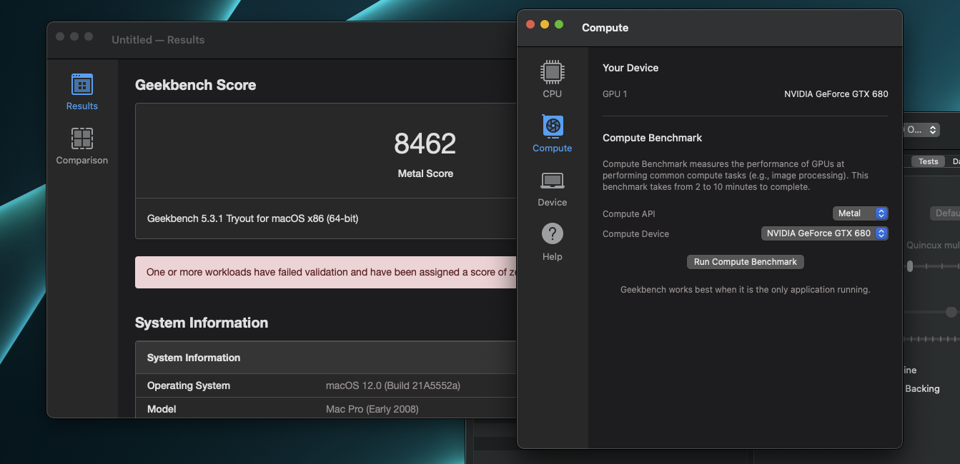The height and width of the screenshot is (464, 960).
Task: Click the Geekbench Score heading
Action: [x=195, y=85]
